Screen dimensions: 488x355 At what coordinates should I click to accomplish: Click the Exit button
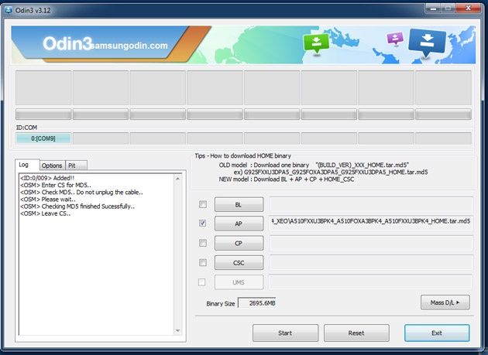tap(437, 333)
